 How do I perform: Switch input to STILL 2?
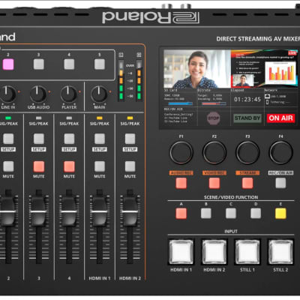coord(280,252)
